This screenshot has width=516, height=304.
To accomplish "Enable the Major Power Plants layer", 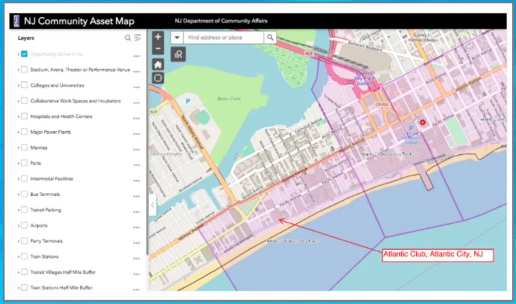I will click(x=24, y=132).
